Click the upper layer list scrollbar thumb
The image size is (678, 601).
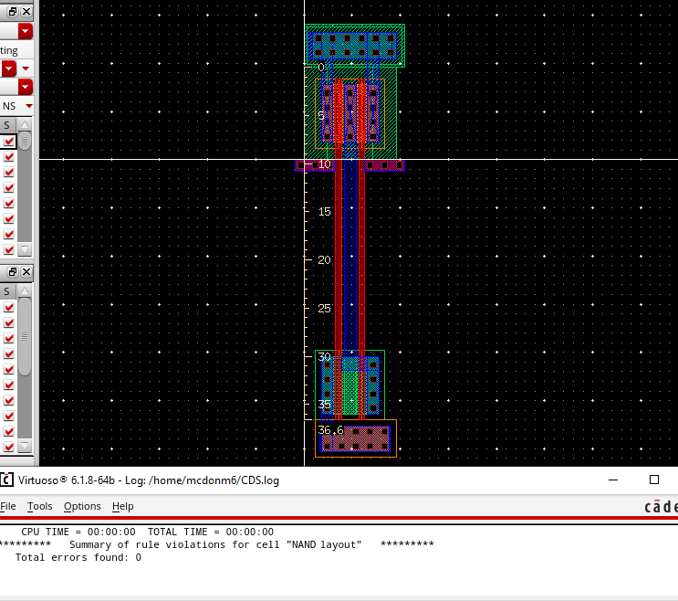[x=25, y=141]
